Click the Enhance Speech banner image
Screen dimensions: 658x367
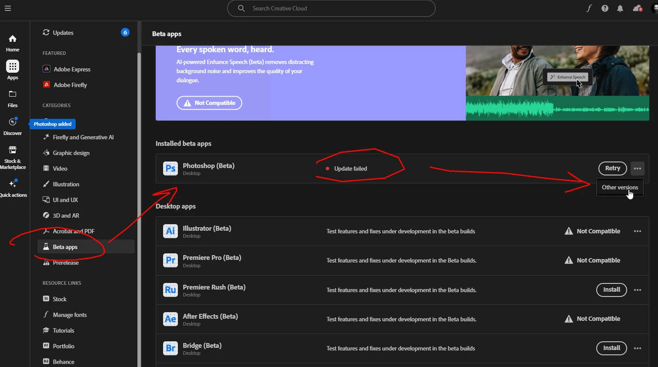(x=557, y=83)
